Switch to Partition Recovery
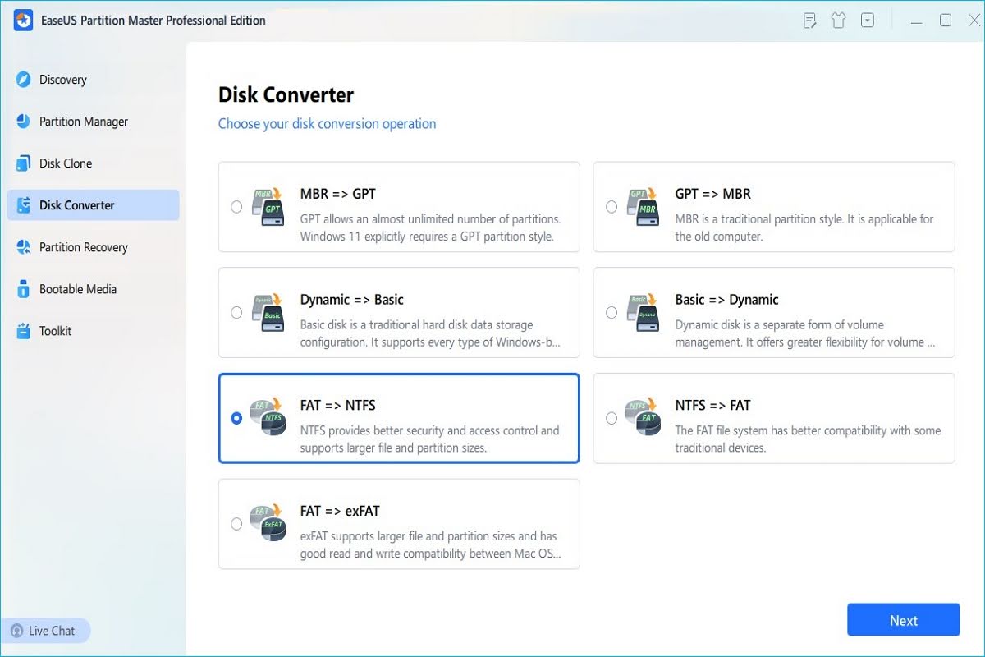 click(93, 247)
